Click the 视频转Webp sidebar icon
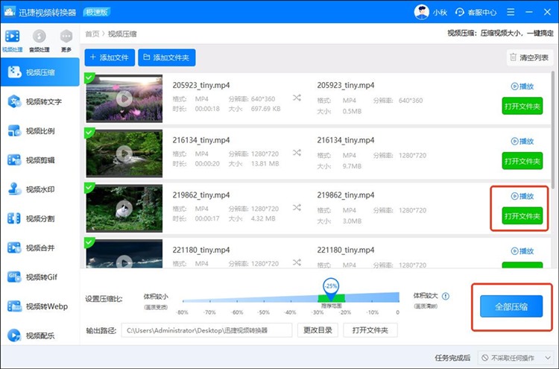 coord(14,306)
